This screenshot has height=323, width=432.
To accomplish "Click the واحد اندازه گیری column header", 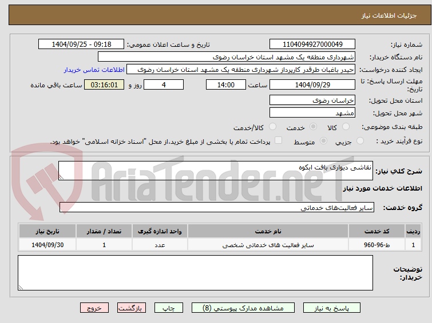I will coord(160,231).
